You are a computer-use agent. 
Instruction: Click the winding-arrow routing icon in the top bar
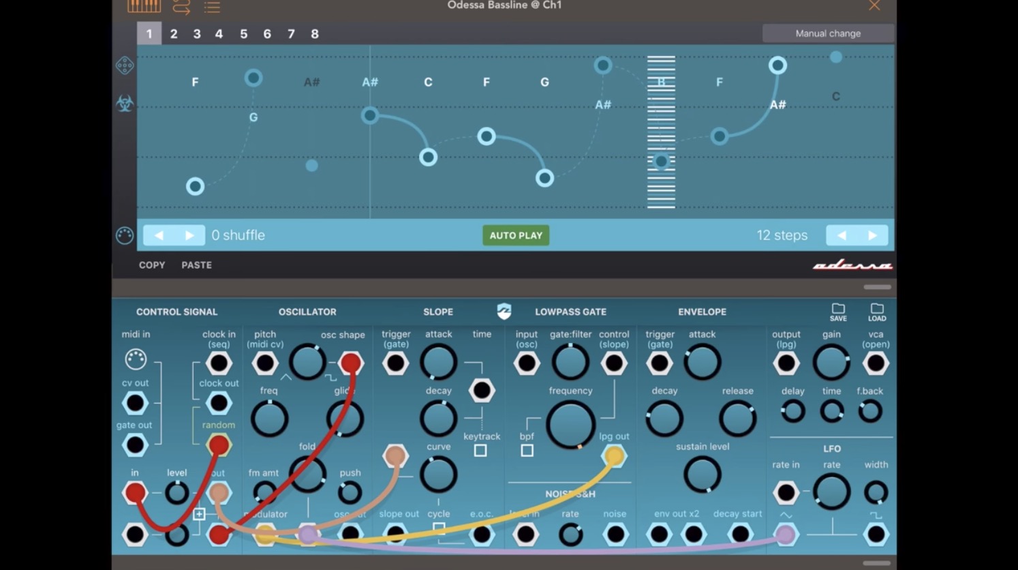coord(181,7)
